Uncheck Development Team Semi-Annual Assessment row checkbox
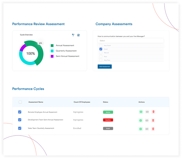Viewport: 182px width, 159px height. coord(20,120)
